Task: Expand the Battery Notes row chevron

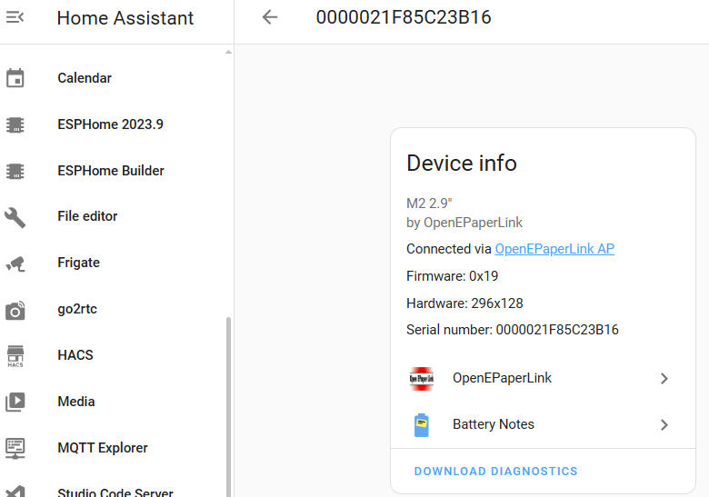Action: coord(664,425)
